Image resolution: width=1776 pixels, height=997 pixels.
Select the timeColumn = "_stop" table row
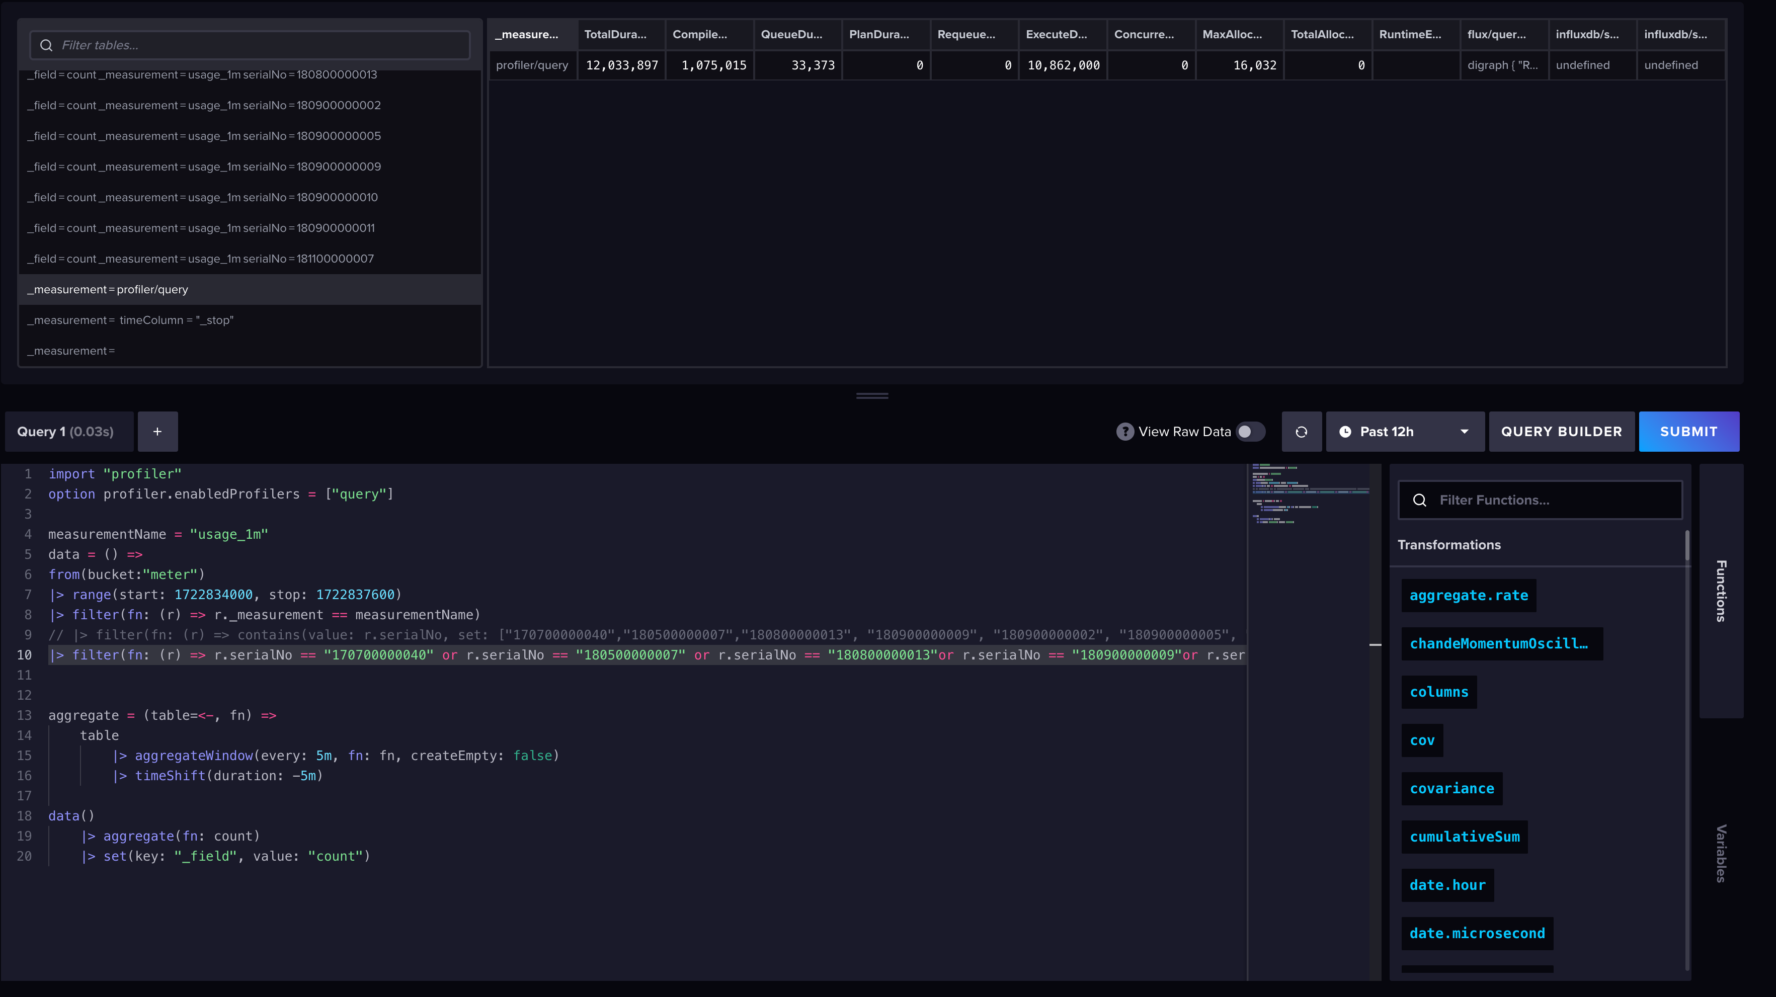pyautogui.click(x=250, y=320)
